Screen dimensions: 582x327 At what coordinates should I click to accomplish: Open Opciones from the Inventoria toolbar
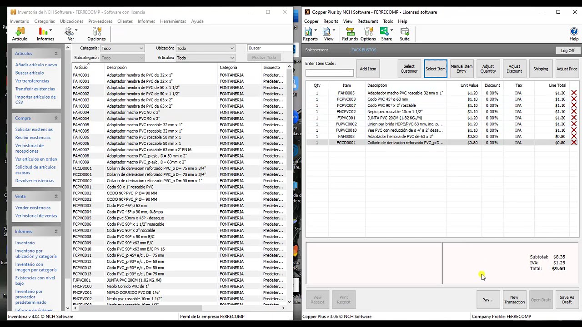96,34
